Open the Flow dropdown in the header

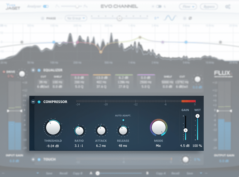point(188,7)
